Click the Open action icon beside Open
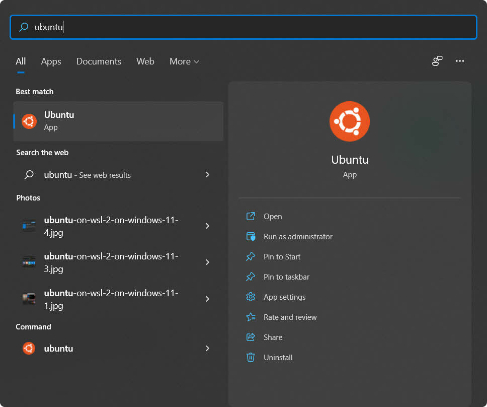 (x=251, y=216)
